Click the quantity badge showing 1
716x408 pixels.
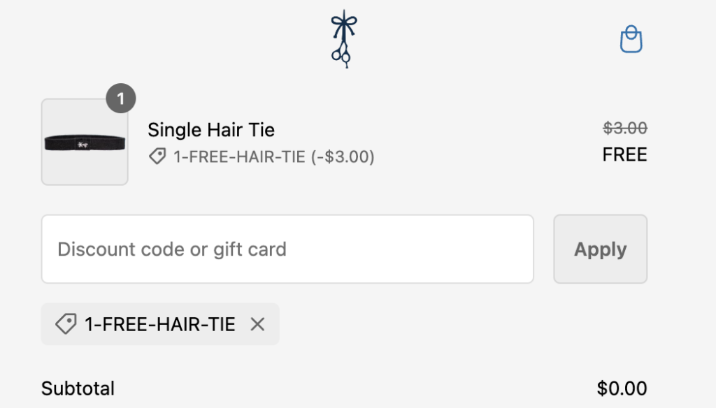pyautogui.click(x=121, y=99)
